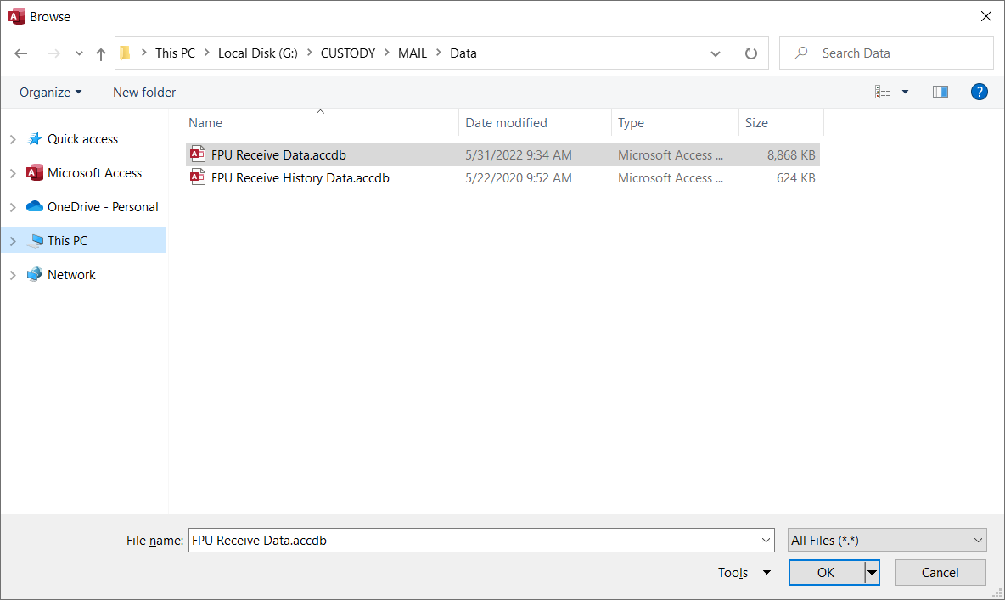Open the All Files type dropdown
This screenshot has height=600, width=1005.
coord(887,540)
